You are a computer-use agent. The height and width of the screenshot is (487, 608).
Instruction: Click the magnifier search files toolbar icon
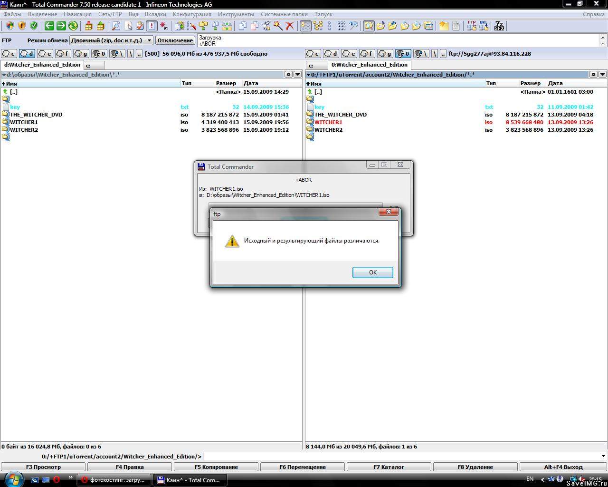pyautogui.click(x=116, y=26)
